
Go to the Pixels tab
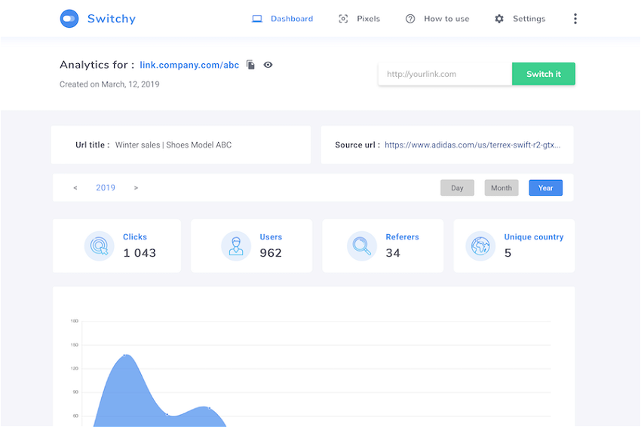(x=360, y=19)
